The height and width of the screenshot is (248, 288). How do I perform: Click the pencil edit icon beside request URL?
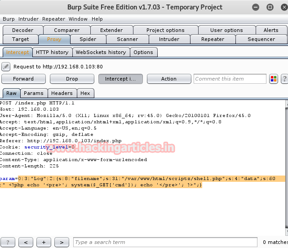pyautogui.click(x=6, y=67)
